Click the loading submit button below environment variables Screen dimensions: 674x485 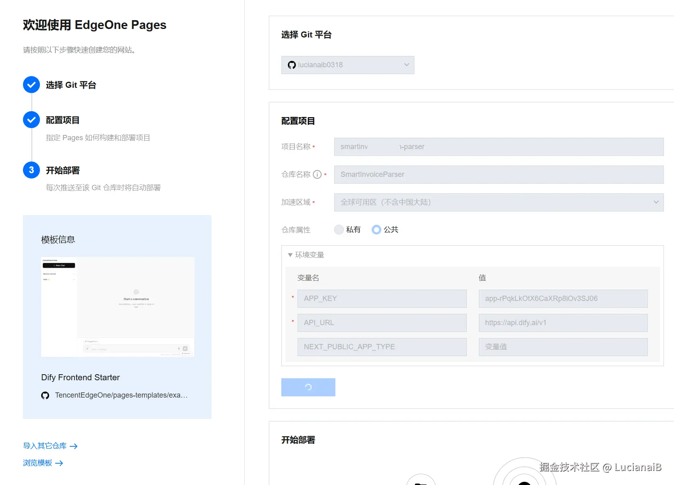[x=308, y=387]
